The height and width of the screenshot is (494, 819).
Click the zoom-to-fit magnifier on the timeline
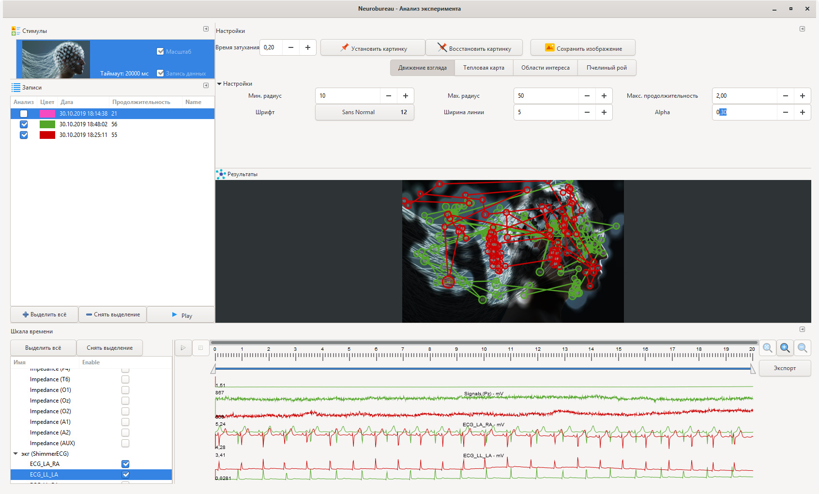tap(767, 348)
